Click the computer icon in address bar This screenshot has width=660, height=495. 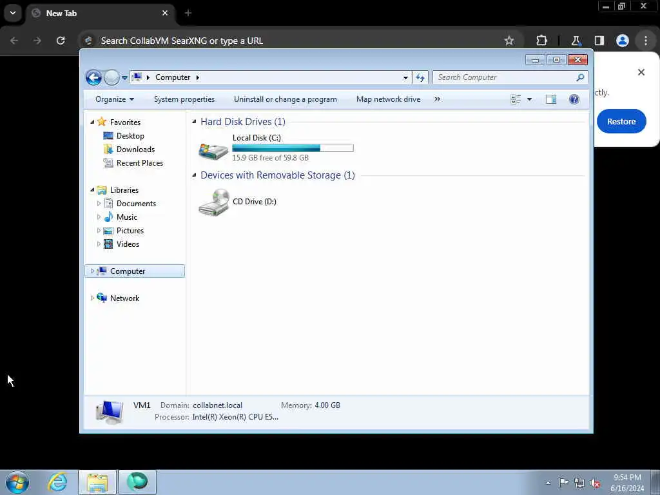click(x=137, y=77)
